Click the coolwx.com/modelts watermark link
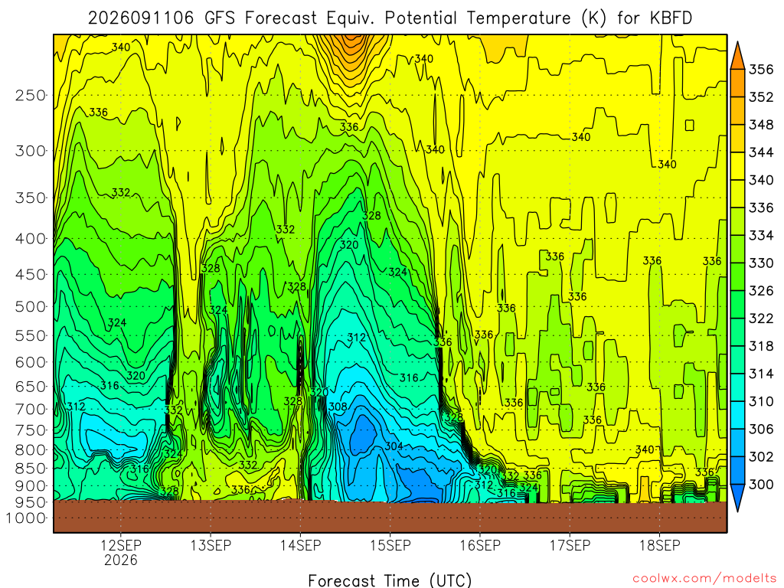 [x=704, y=579]
